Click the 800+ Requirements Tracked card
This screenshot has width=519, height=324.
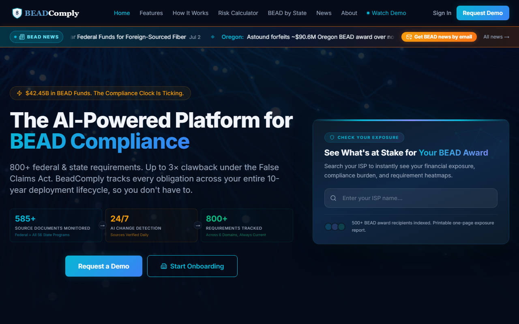tap(247, 226)
